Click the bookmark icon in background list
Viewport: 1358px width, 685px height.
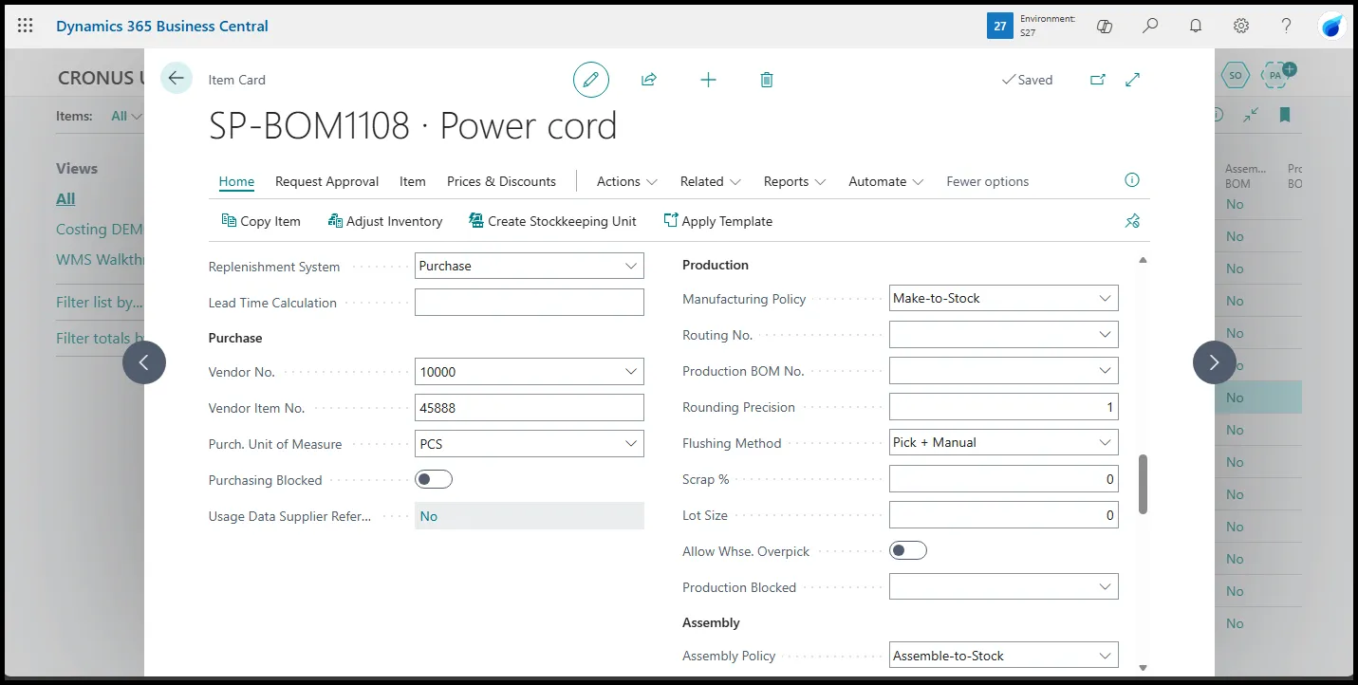coord(1285,115)
